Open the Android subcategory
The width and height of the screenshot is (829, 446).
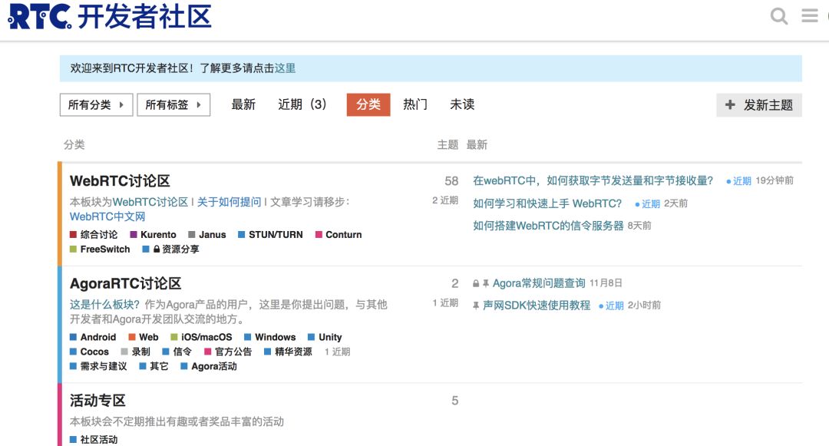pos(93,337)
